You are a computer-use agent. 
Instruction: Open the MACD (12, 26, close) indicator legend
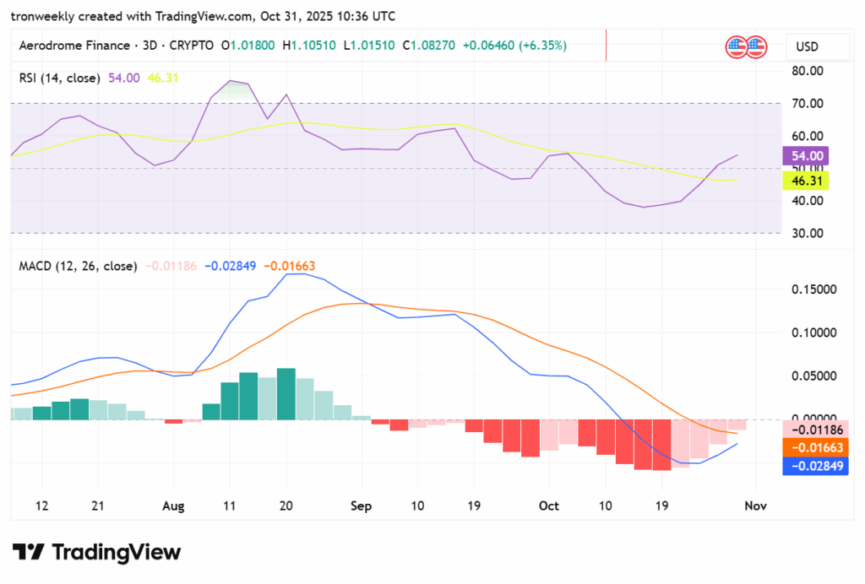tap(78, 266)
